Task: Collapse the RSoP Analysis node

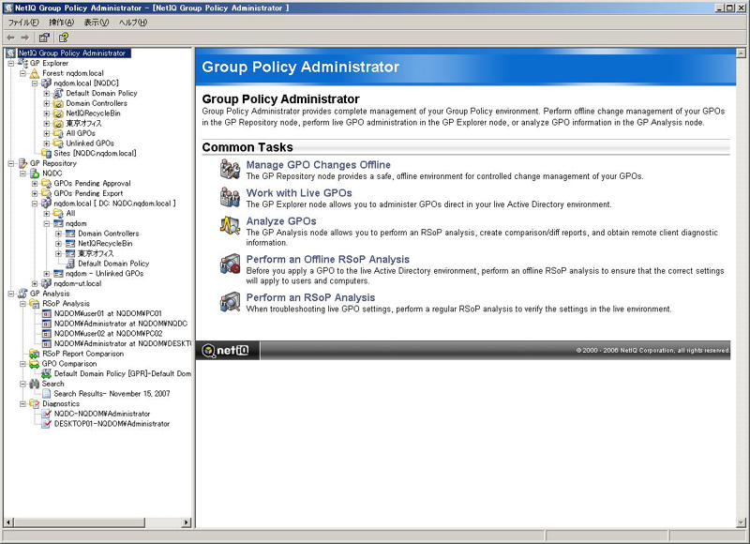Action: pyautogui.click(x=22, y=304)
